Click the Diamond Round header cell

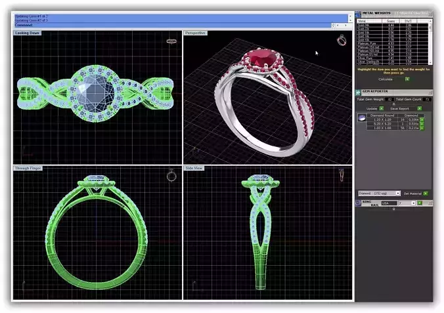pyautogui.click(x=382, y=115)
